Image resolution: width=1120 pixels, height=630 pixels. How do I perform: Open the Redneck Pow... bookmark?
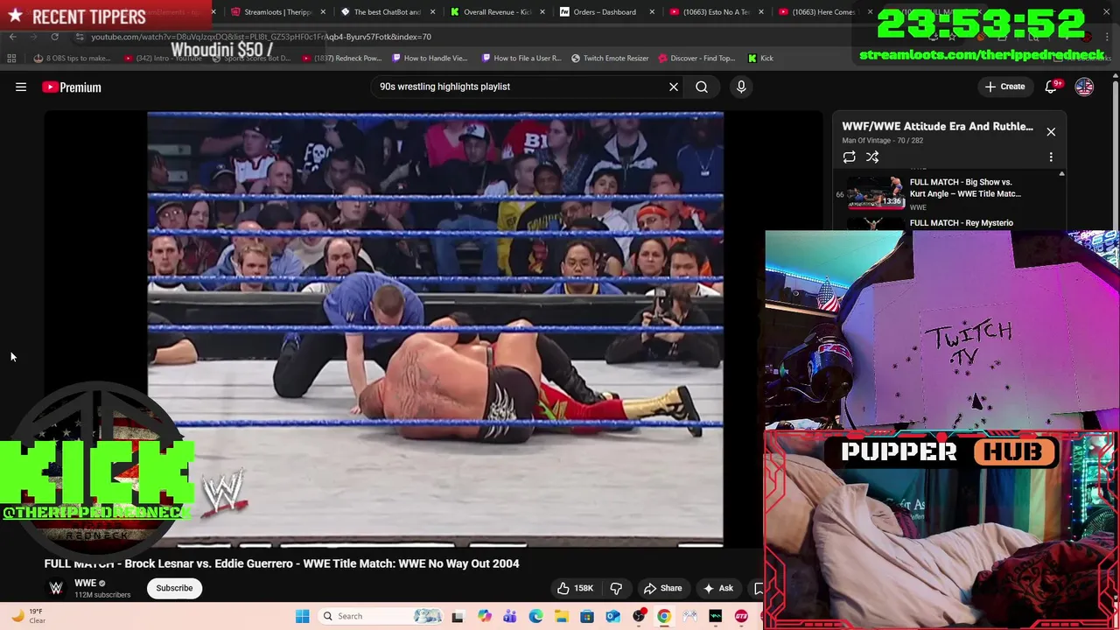click(x=343, y=59)
